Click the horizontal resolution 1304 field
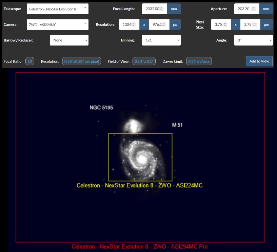 click(x=129, y=24)
